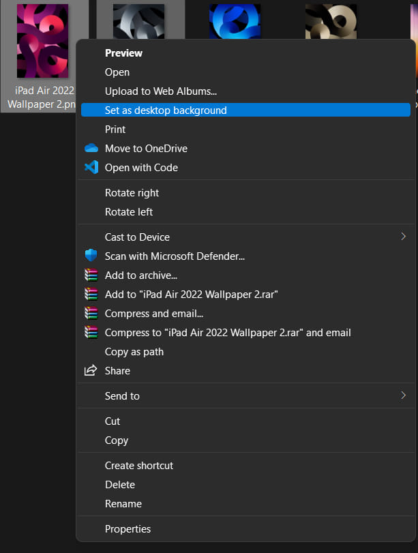
Task: Choose Copy from the context menu
Action: pos(245,440)
